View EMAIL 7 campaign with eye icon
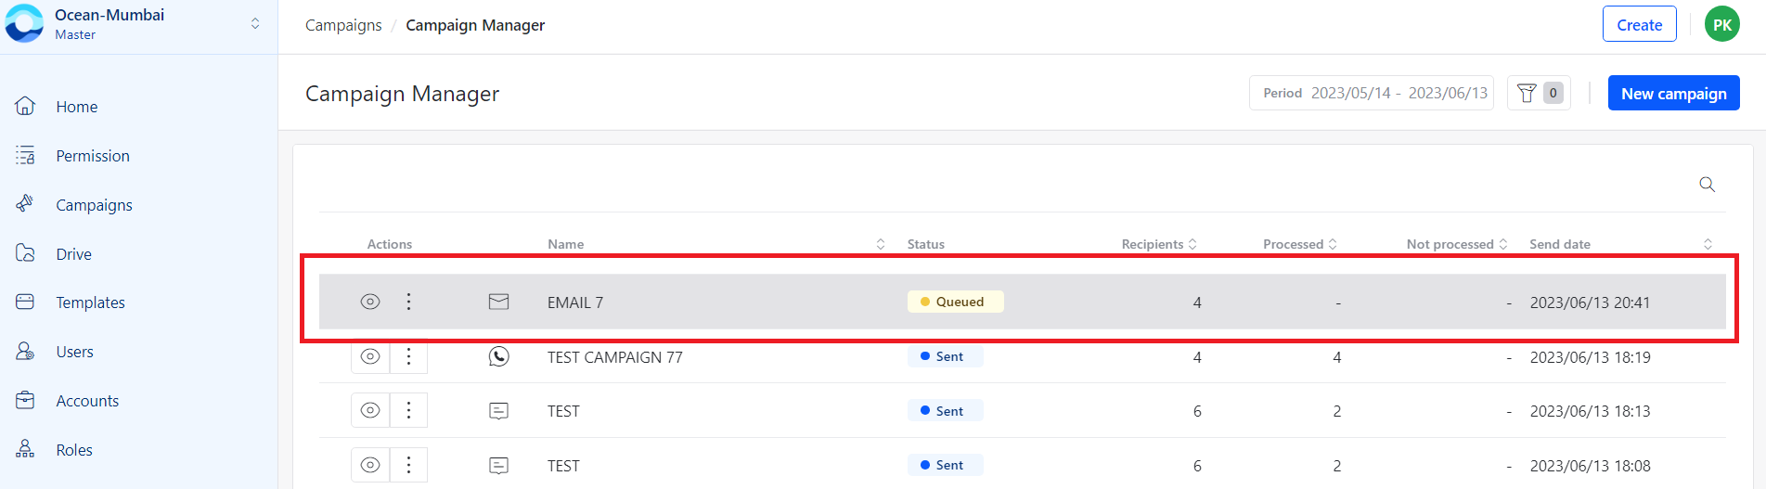Viewport: 1766px width, 489px height. click(370, 302)
